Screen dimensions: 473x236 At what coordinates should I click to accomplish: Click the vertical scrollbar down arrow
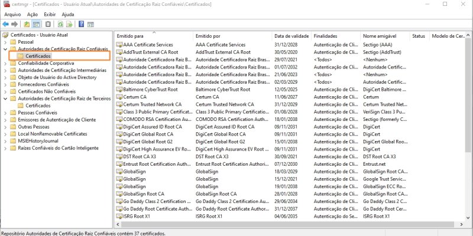pos(468,218)
